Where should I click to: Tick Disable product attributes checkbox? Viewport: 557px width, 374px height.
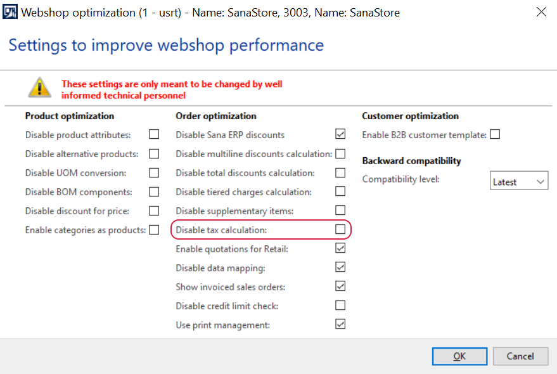click(x=154, y=134)
